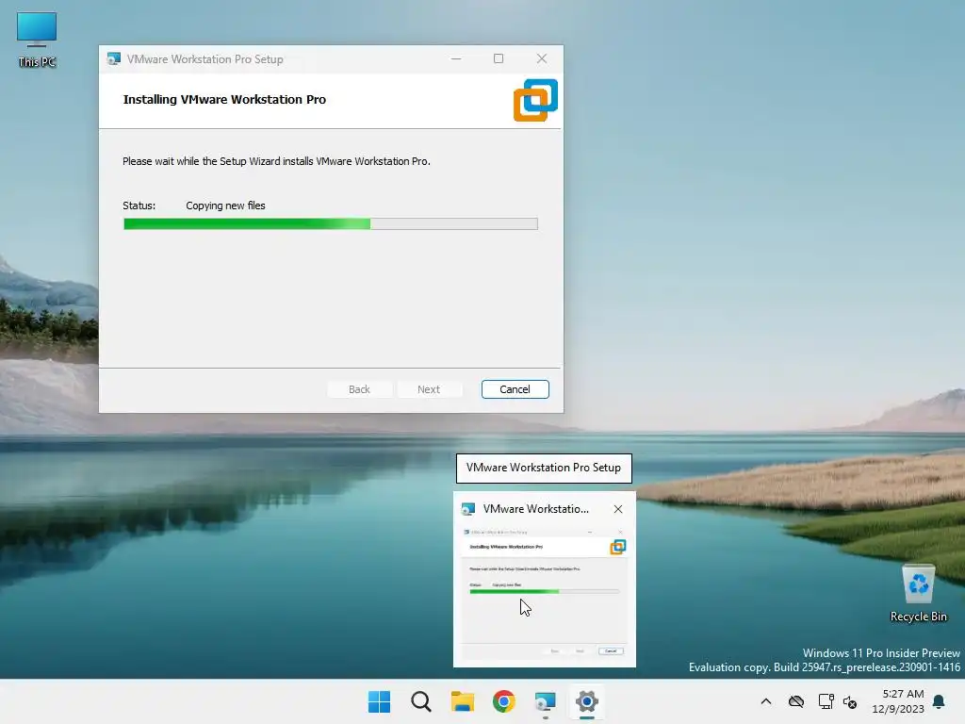Click the VMware logo in setup header
Image resolution: width=965 pixels, height=724 pixels.
click(535, 100)
